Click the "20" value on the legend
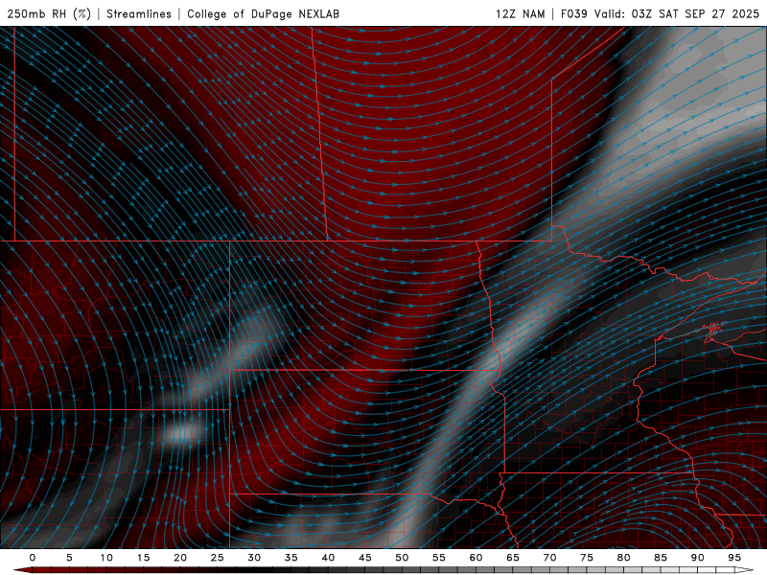The height and width of the screenshot is (575, 767). click(x=180, y=558)
